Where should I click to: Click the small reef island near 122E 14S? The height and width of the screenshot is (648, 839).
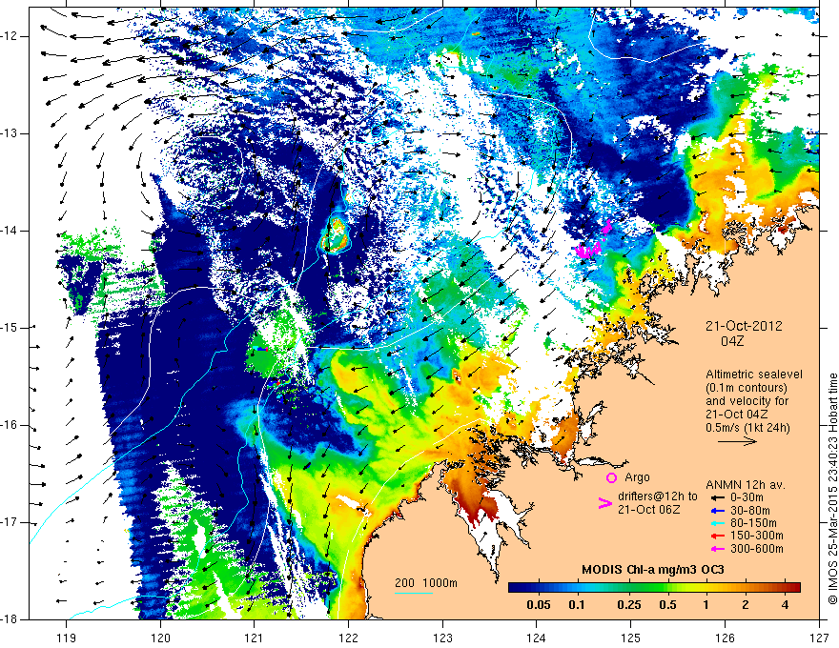(336, 233)
